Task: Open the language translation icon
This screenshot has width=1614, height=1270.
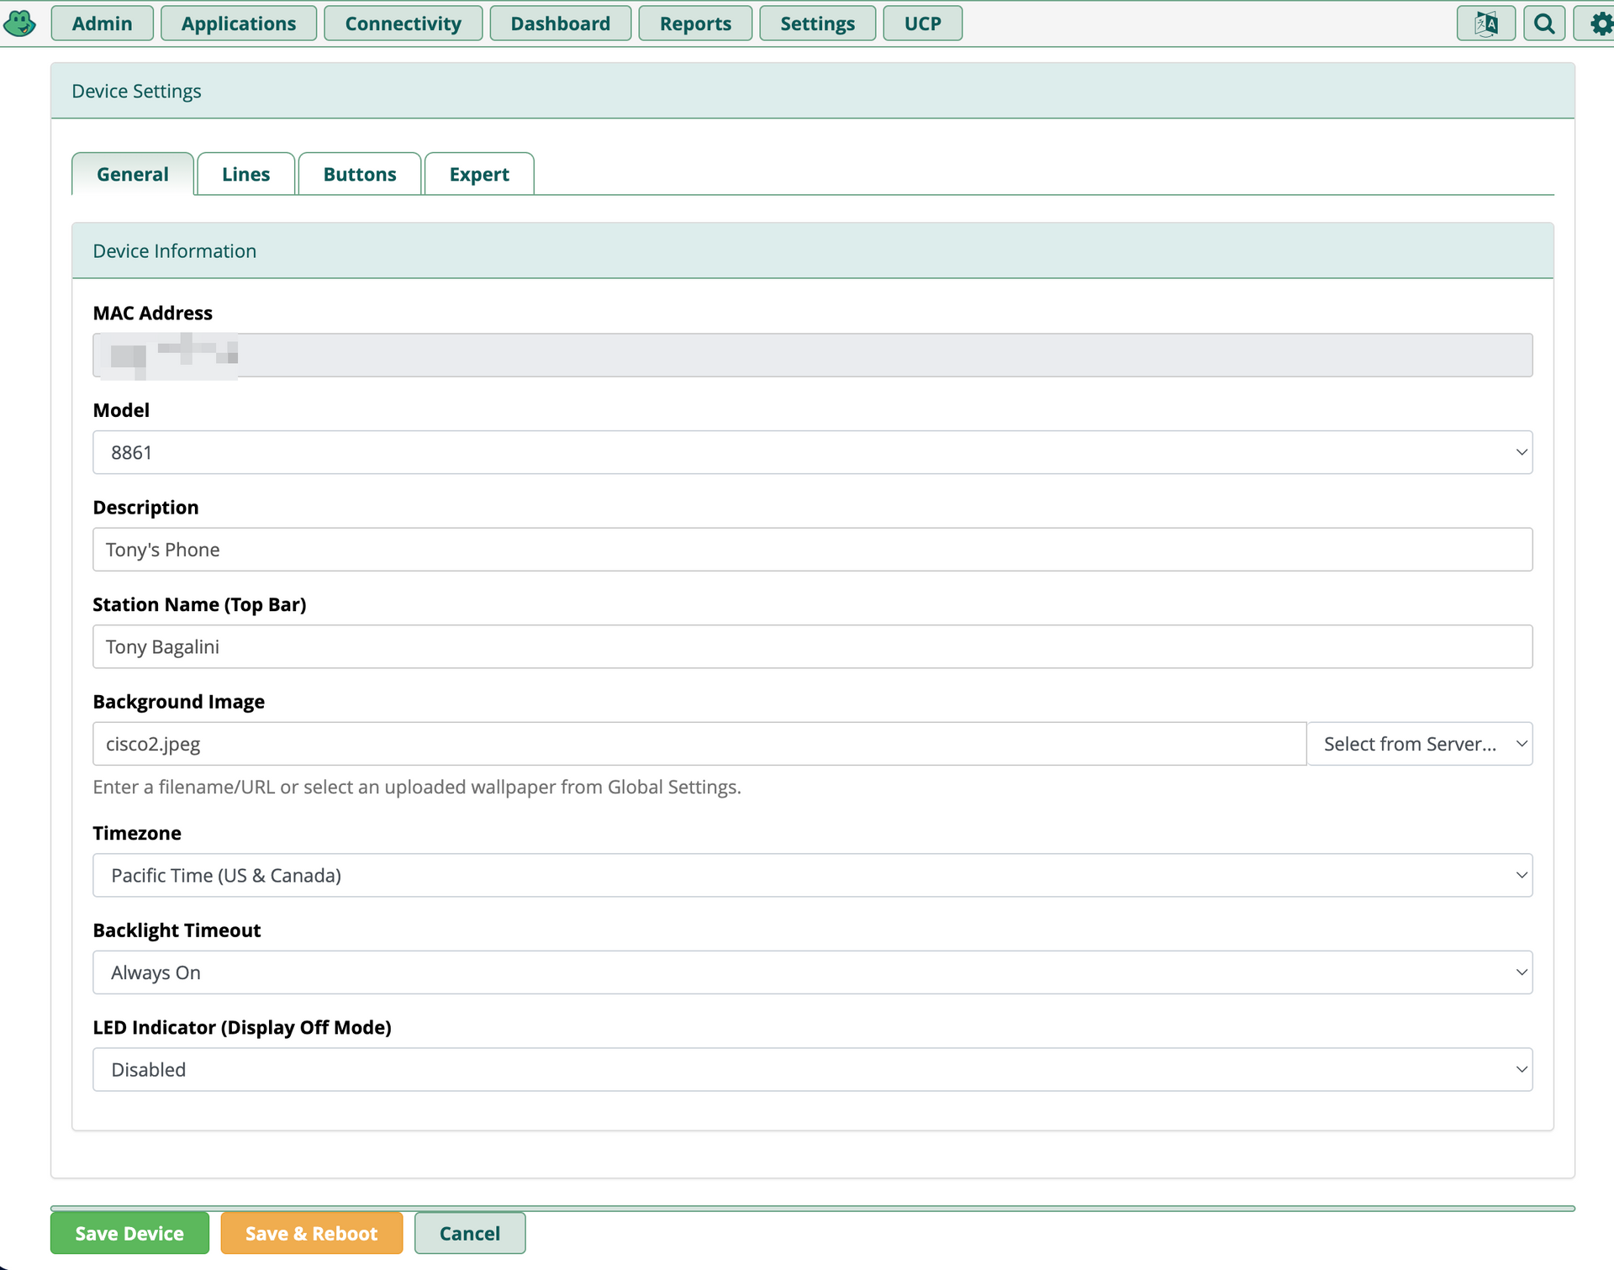Action: [1485, 23]
